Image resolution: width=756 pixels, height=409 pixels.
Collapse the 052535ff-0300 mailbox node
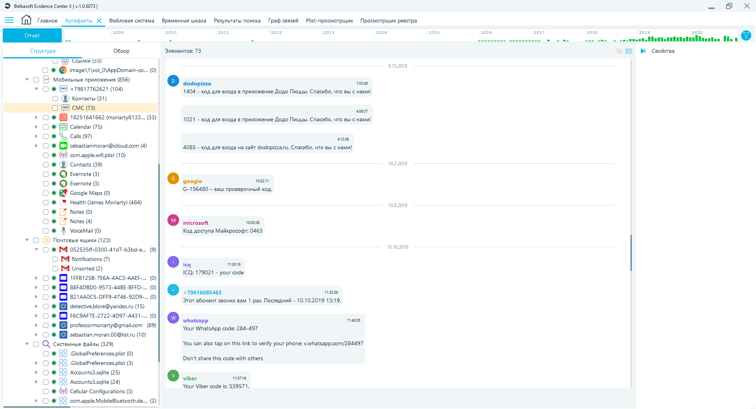pyautogui.click(x=37, y=250)
